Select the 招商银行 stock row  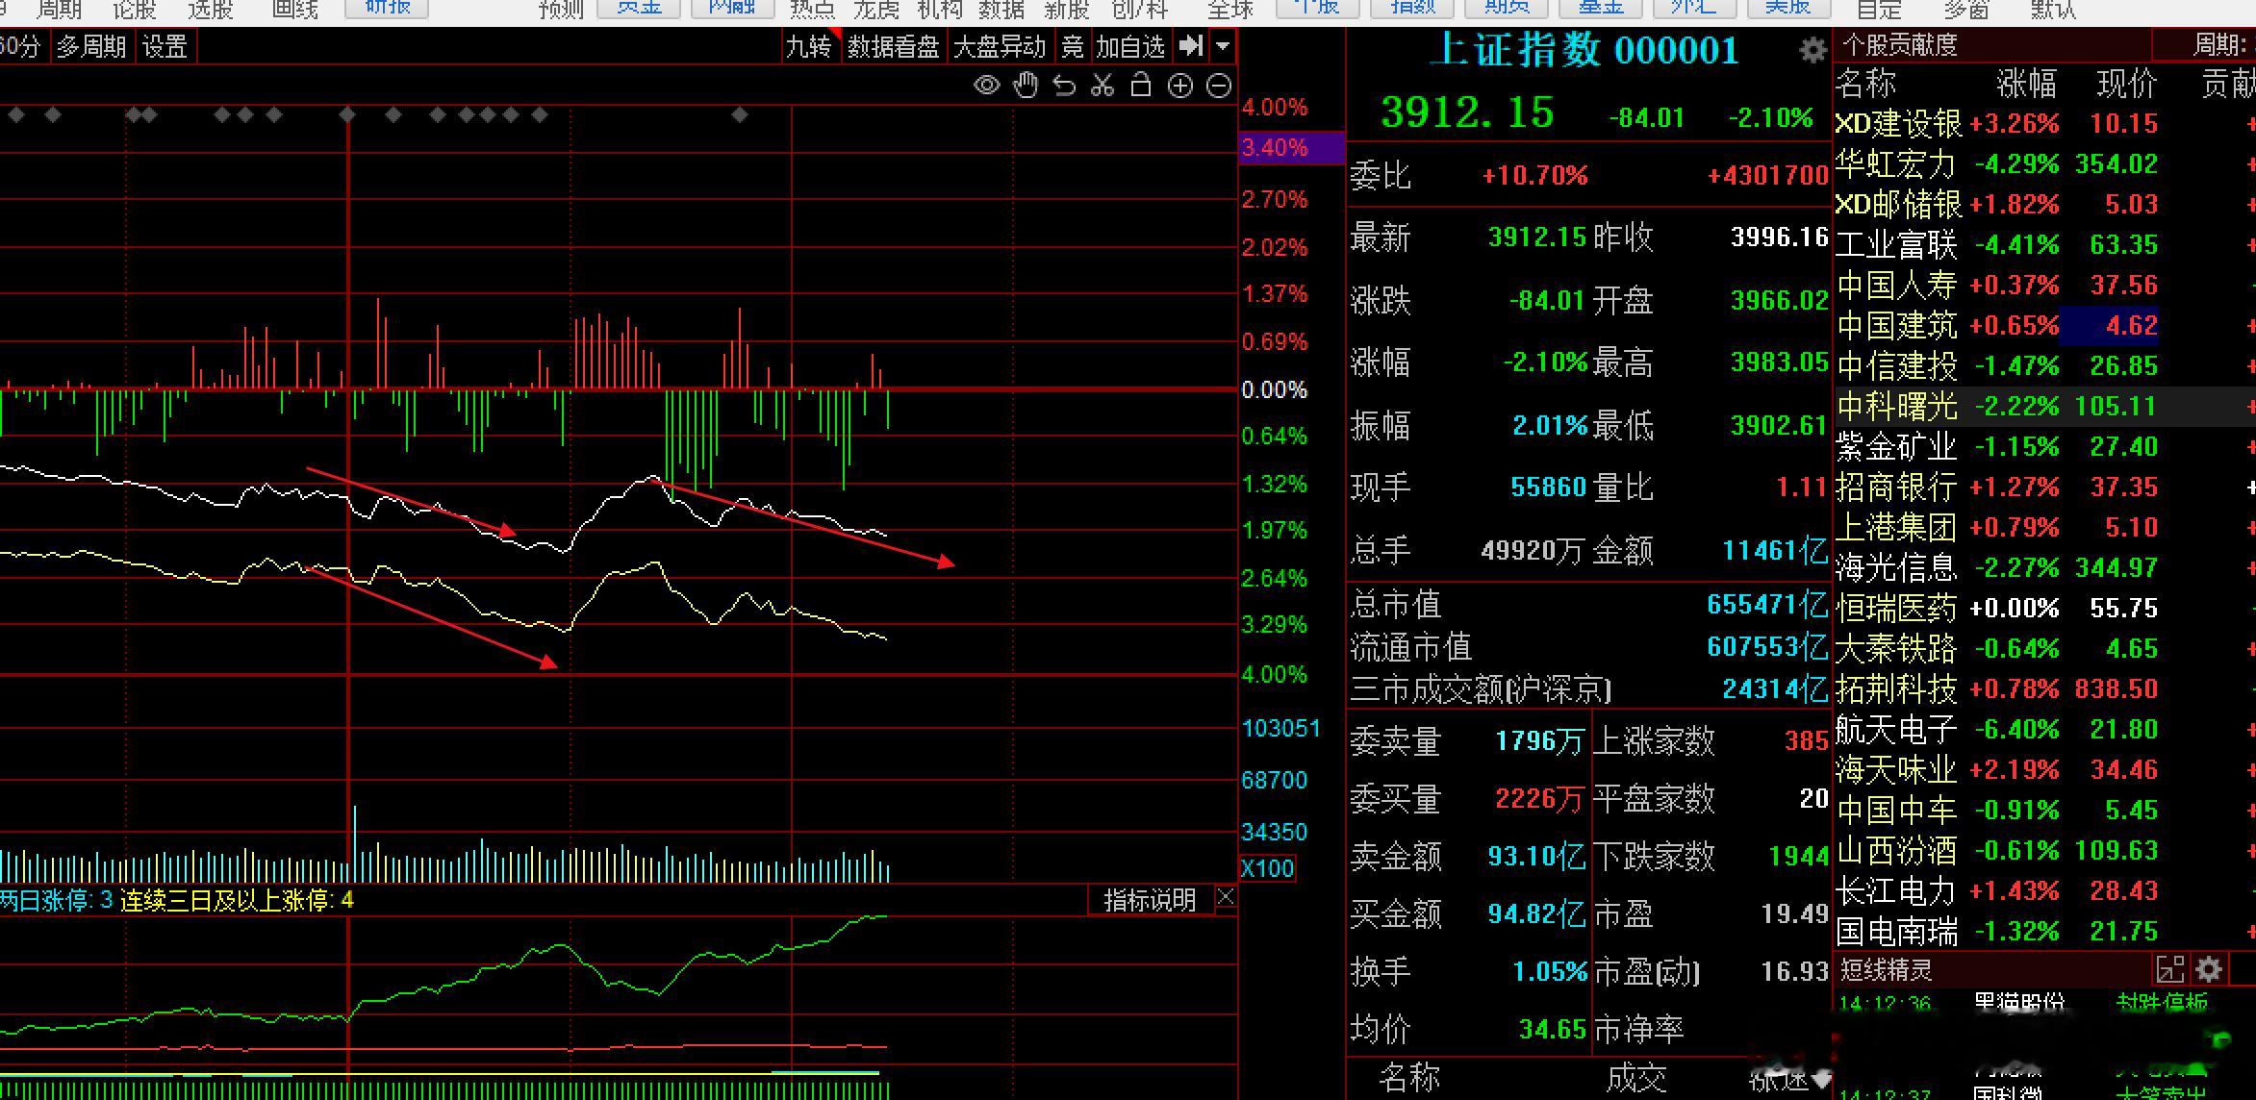pyautogui.click(x=2044, y=487)
